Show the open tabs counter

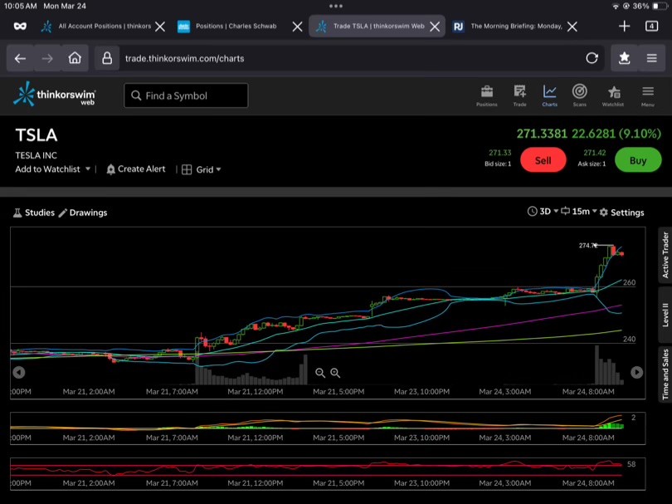[x=651, y=27]
